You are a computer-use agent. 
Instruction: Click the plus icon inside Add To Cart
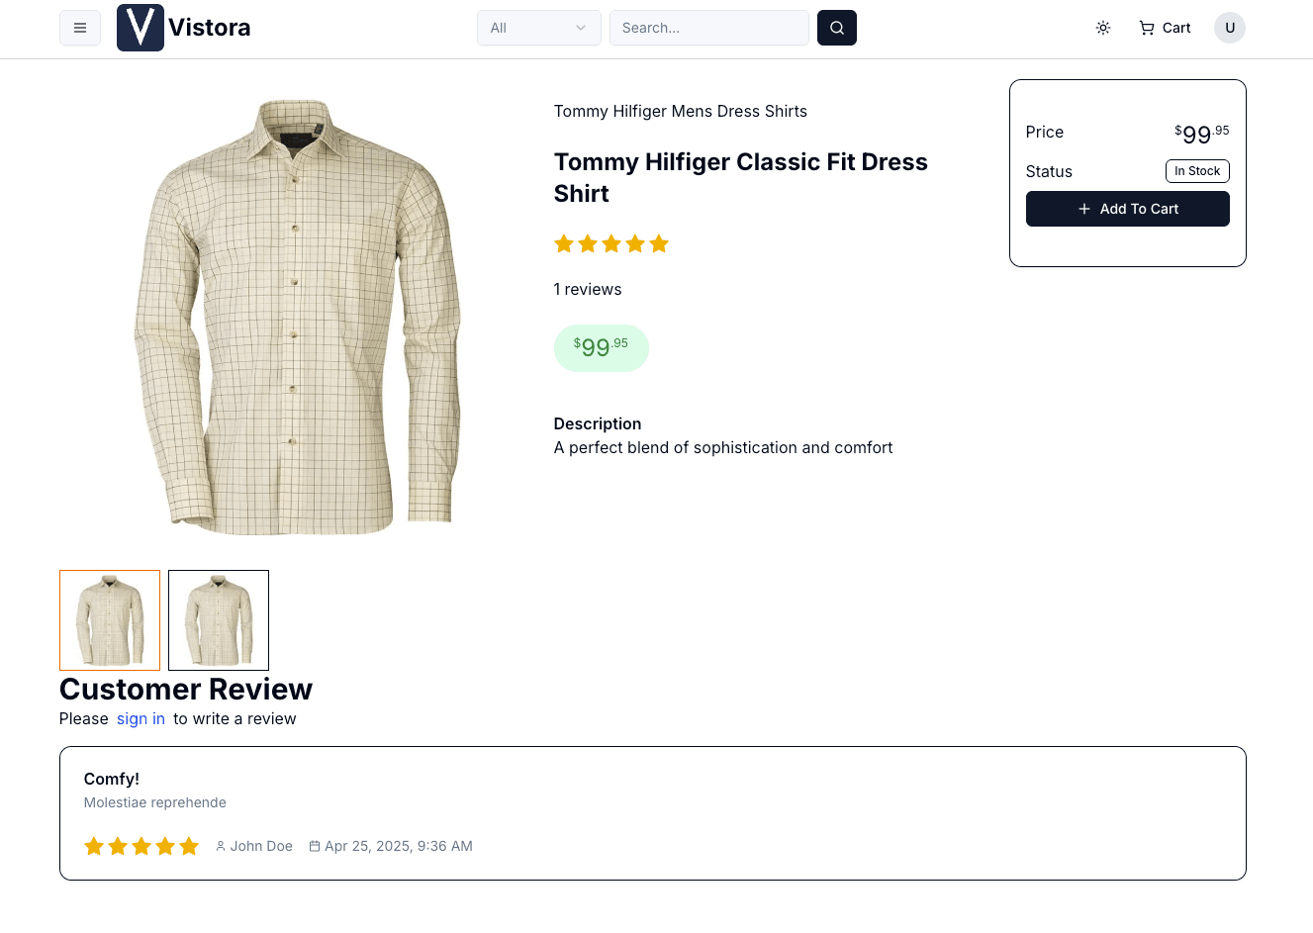pos(1084,209)
